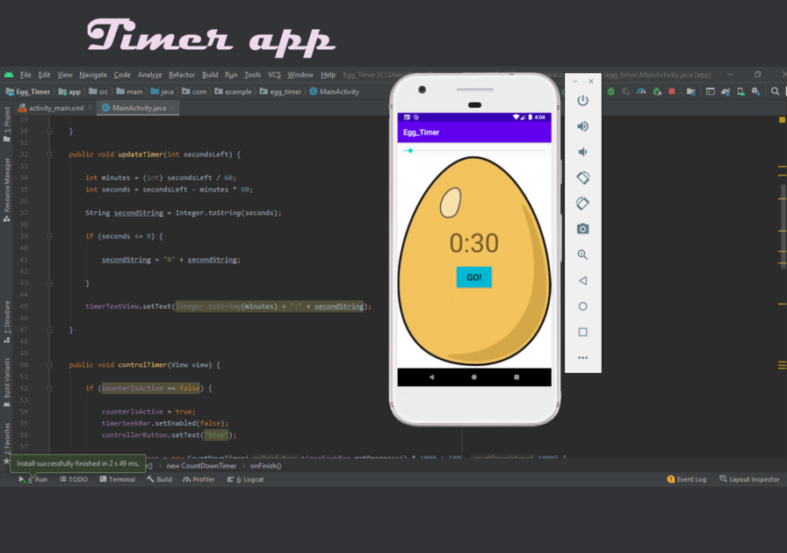Image resolution: width=787 pixels, height=553 pixels.
Task: Open the Build Variants side panel
Action: pyautogui.click(x=7, y=382)
